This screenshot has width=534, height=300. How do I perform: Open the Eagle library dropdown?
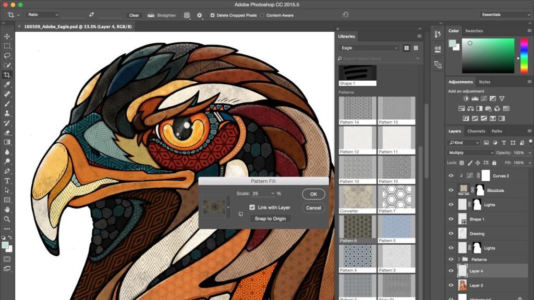368,48
